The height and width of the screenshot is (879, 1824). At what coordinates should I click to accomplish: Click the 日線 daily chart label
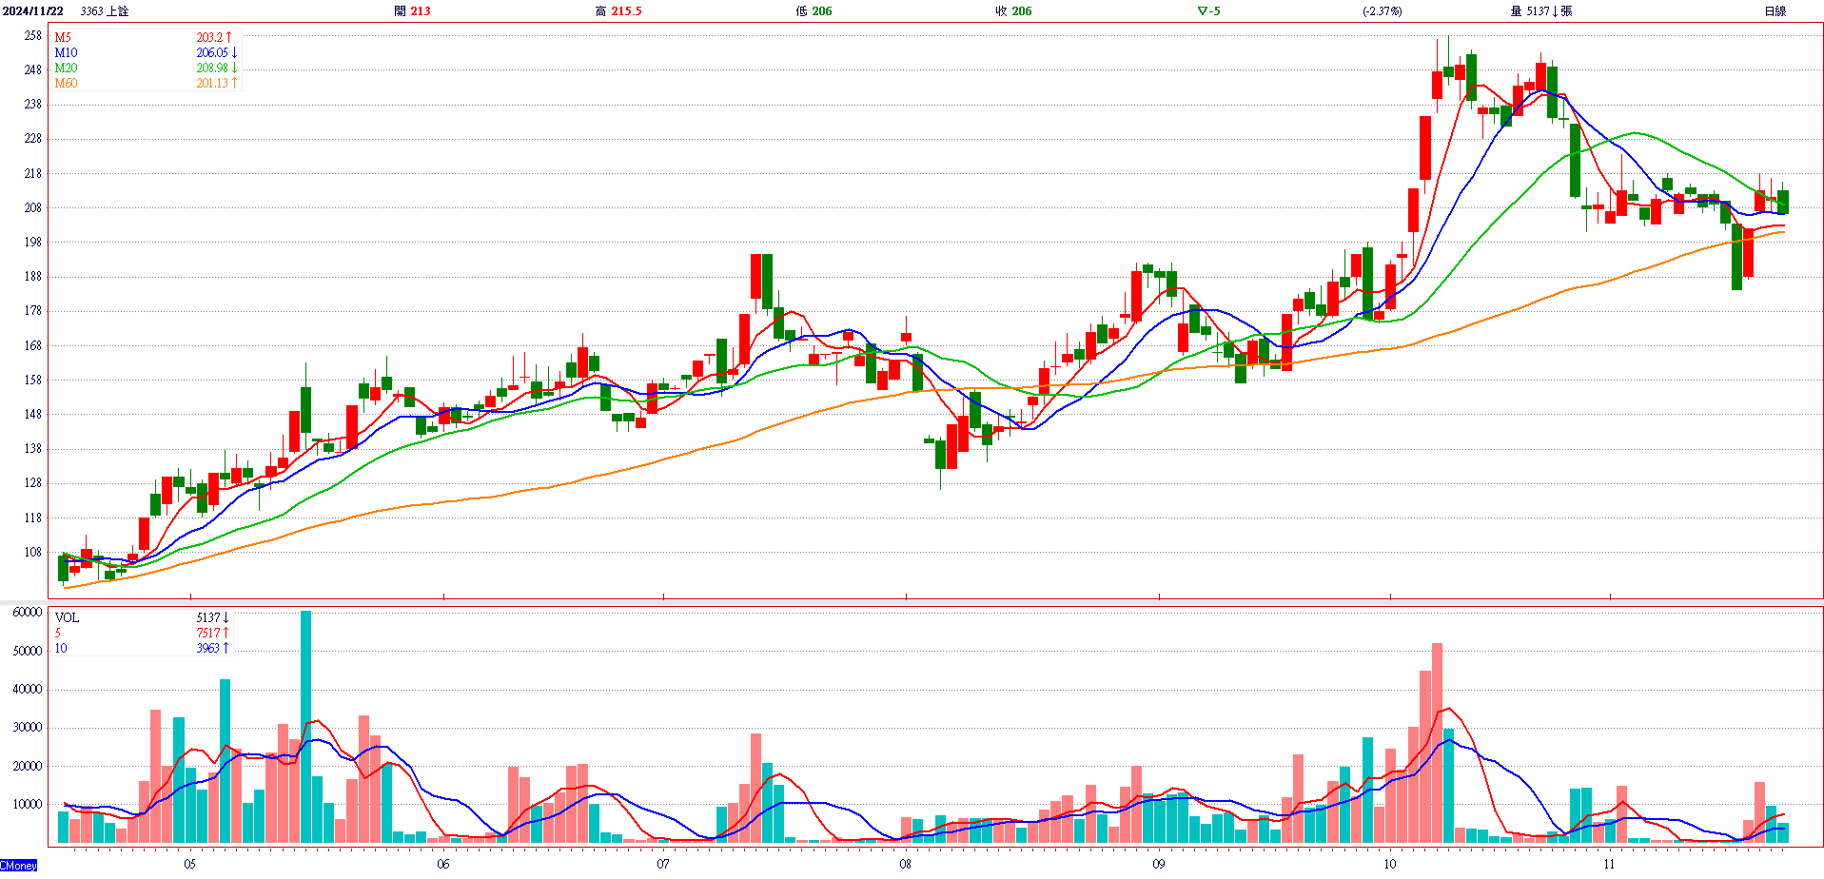[x=1775, y=11]
